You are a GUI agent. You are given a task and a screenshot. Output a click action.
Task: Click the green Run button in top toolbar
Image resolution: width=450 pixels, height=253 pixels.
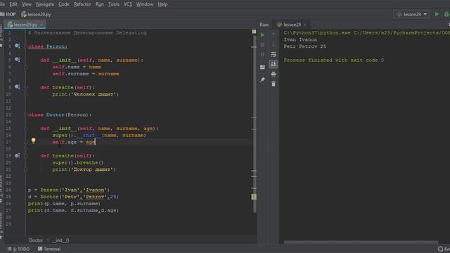pos(437,14)
